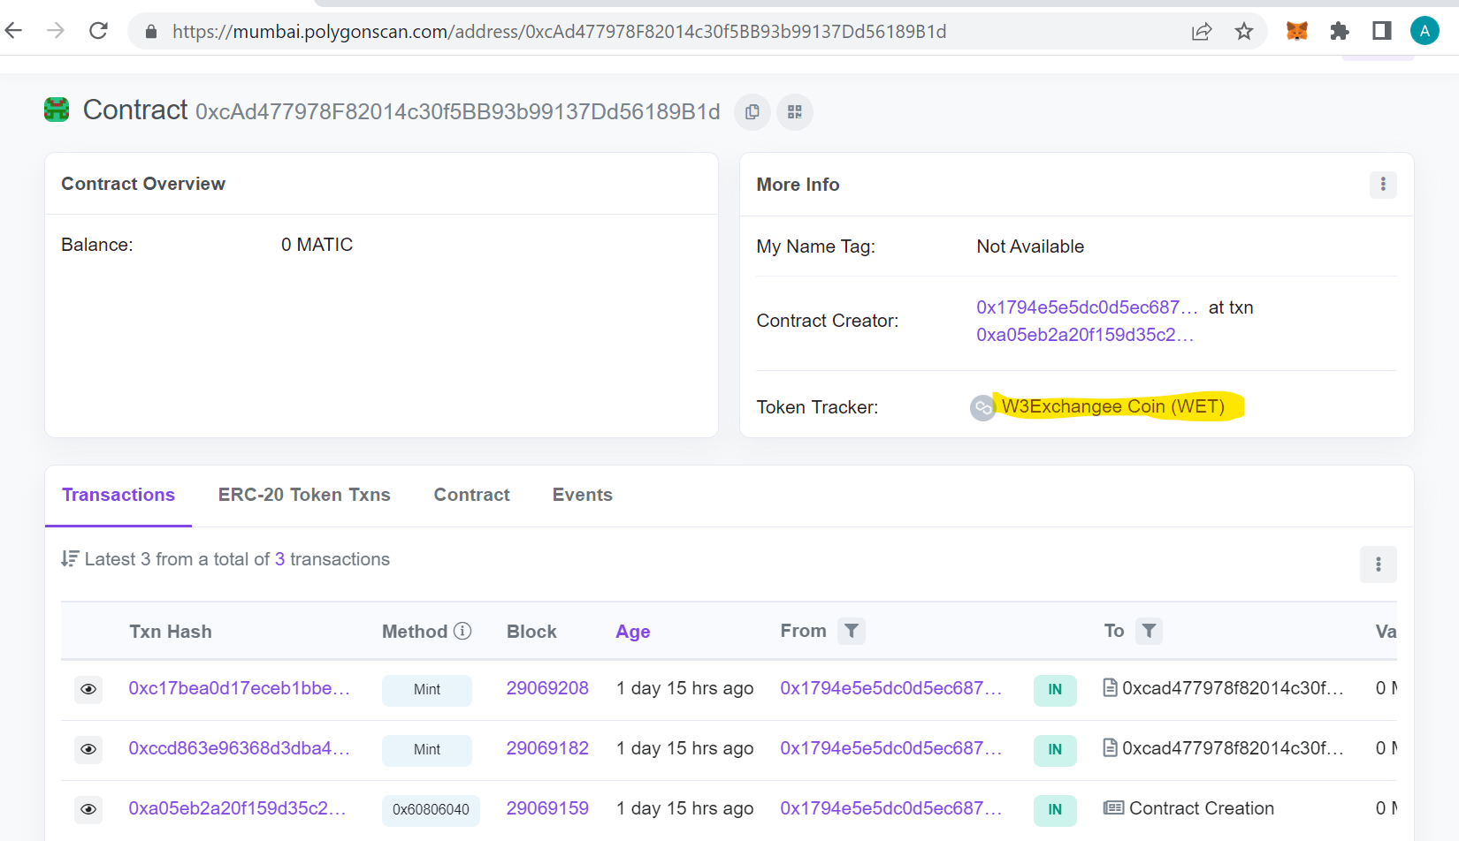
Task: Switch to the Transactions tab
Action: pos(118,495)
